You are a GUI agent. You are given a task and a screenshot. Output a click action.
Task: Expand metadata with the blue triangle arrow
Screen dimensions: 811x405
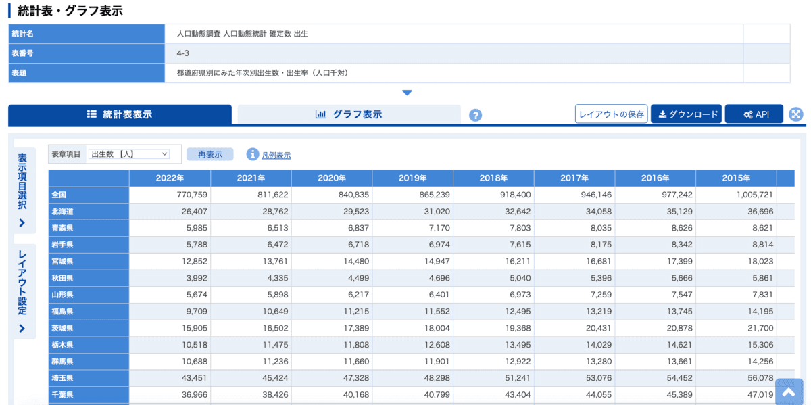coord(407,93)
